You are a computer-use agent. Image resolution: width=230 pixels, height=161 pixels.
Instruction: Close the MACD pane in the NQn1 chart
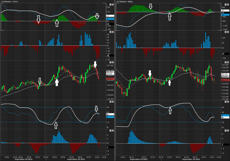click(x=228, y=4)
